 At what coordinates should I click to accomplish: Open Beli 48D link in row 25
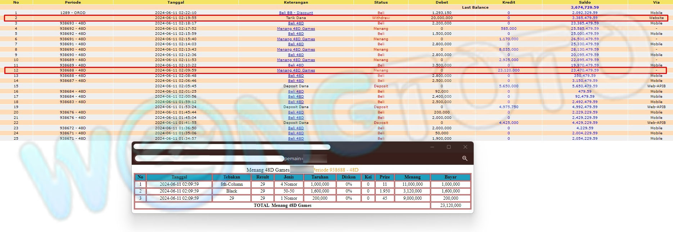coord(296,138)
